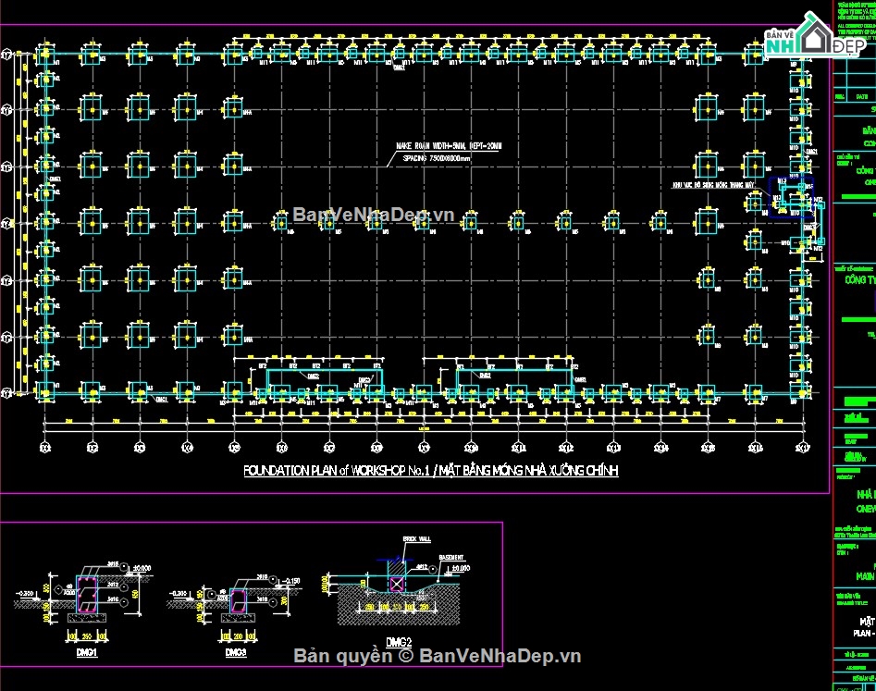Screen dimensions: 876x691
Task: Click the BanVeNhaDep.vn watermark in the plan
Action: tap(373, 215)
